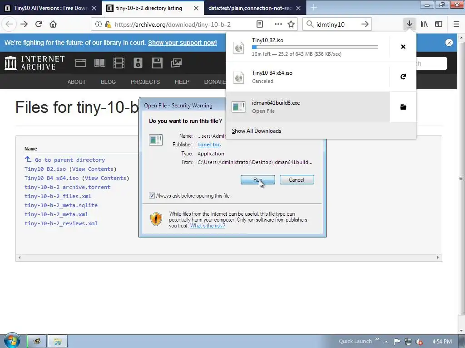
Task: Click the search go arrow
Action: tap(365, 24)
